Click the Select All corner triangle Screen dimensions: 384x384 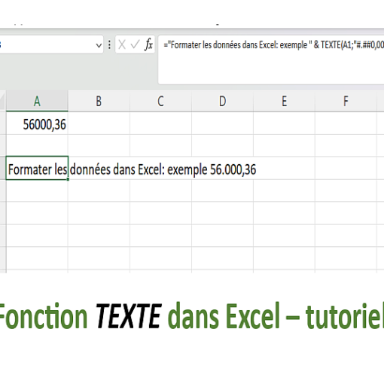click(x=3, y=101)
